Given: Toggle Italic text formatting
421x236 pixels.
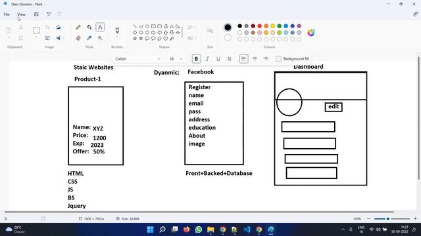Looking at the screenshot, I should pos(207,59).
